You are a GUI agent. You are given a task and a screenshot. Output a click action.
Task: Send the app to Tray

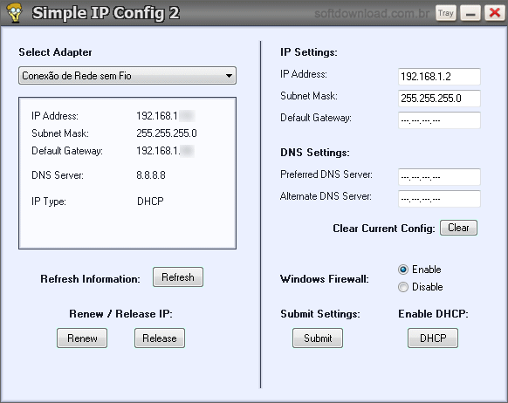pos(446,13)
